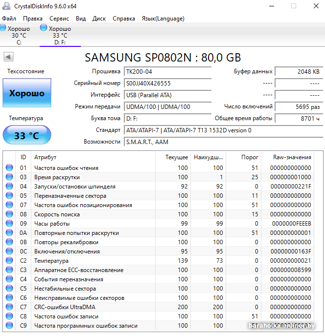Open the Файл menu
325x336 pixels.
9,19
